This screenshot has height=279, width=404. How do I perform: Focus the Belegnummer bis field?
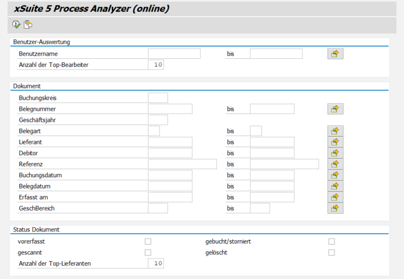[272, 109]
